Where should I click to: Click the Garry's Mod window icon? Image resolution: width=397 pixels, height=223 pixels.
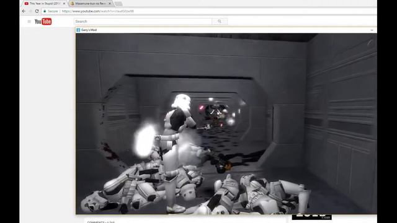pos(78,30)
